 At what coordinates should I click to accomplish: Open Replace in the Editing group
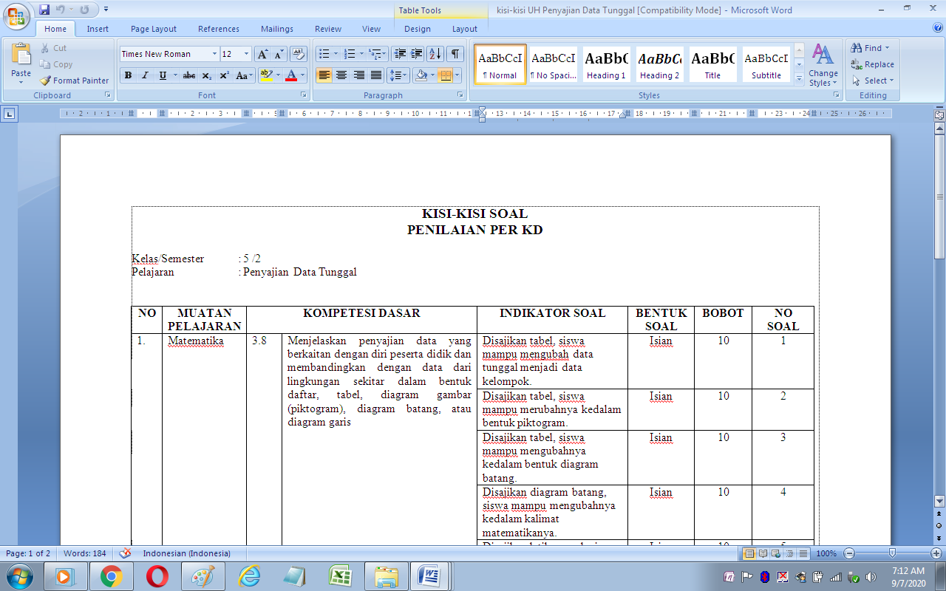[872, 64]
